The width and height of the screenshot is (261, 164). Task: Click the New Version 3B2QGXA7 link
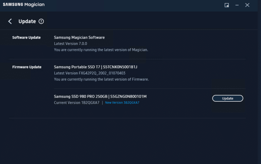tap(122, 103)
